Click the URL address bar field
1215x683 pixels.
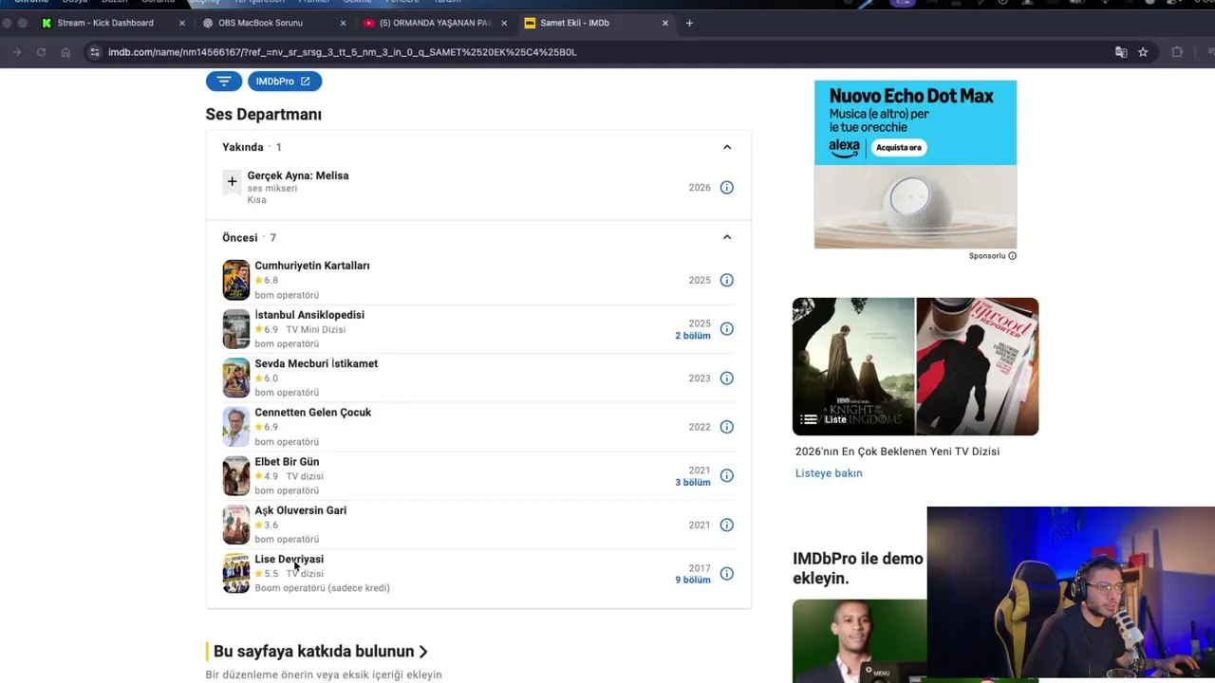[607, 52]
